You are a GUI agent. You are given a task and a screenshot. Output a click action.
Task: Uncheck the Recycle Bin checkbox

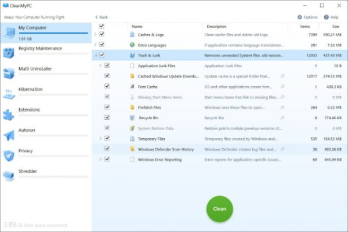107,117
